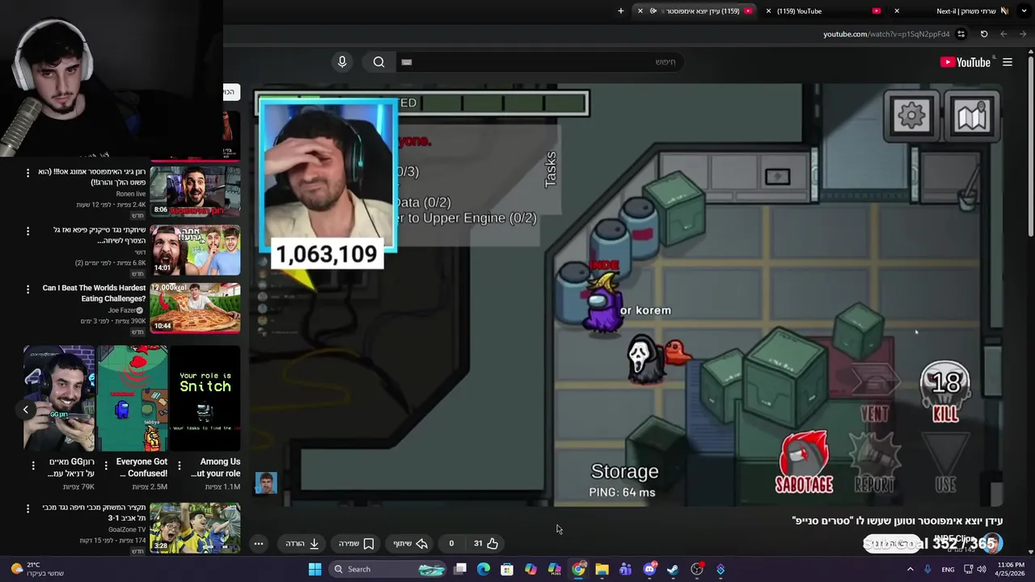Focus the YouTube search input field
1035x582 pixels.
[x=539, y=62]
